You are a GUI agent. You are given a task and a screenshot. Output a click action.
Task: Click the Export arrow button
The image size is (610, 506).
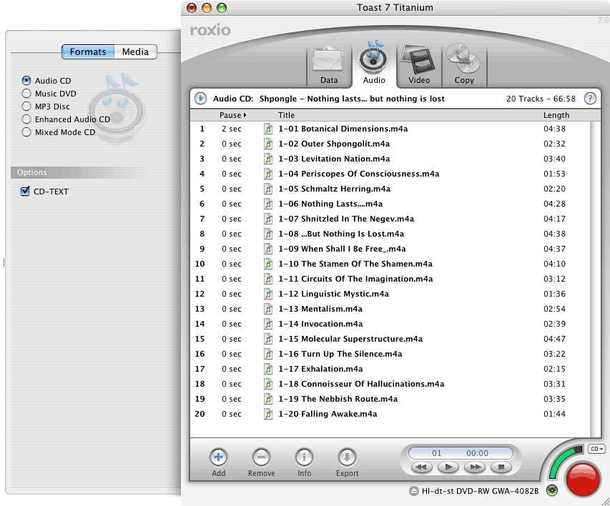tap(347, 457)
